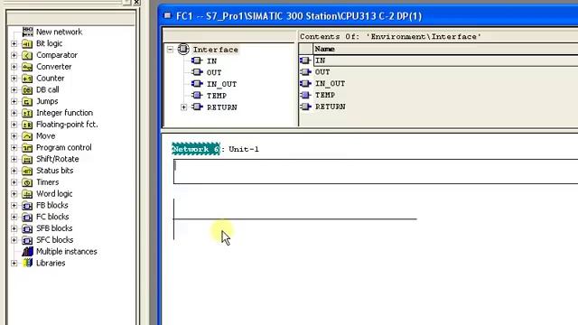Select IN_OUT in the interface tree

[x=221, y=84]
